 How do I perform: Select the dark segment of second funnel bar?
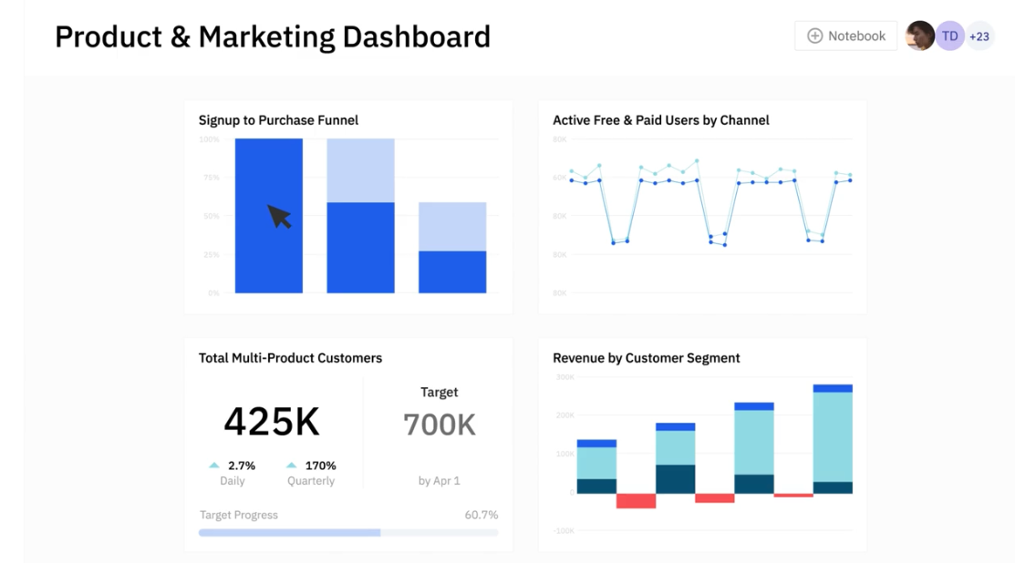click(360, 248)
